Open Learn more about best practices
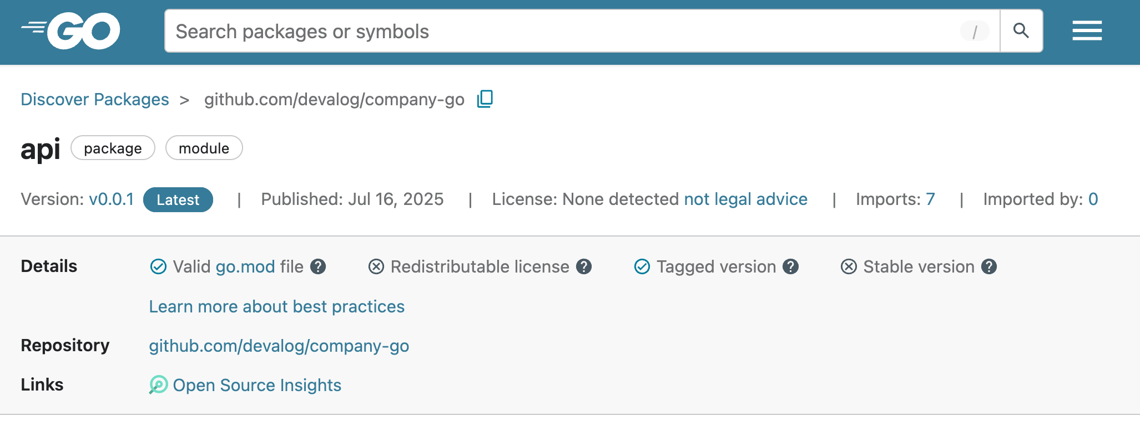The height and width of the screenshot is (421, 1140). click(276, 306)
